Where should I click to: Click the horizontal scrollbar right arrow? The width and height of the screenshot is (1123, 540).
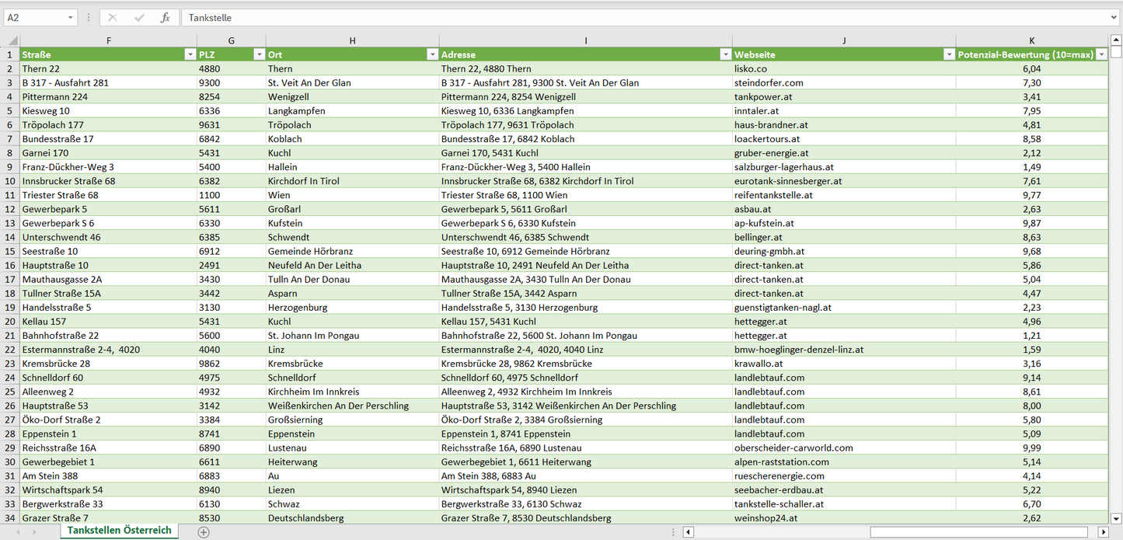coord(1102,532)
